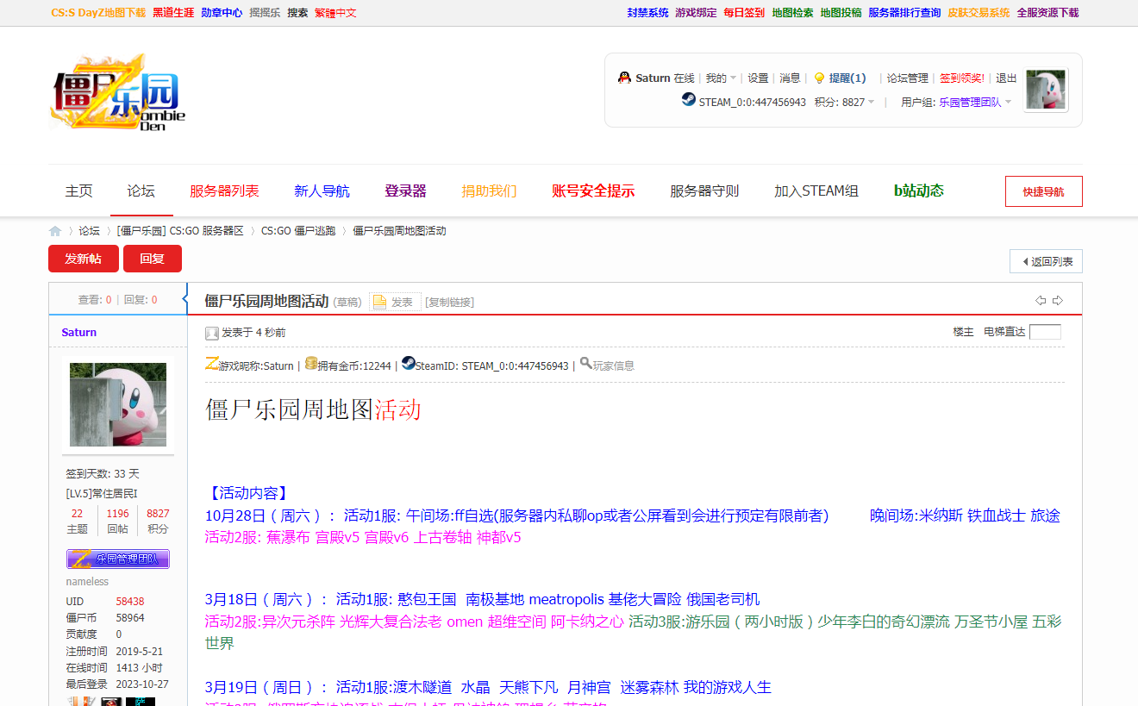Click the [僵尸乐园] CS:GO 服务器区 breadcrumb
Viewport: 1138px width, 706px height.
pos(180,231)
